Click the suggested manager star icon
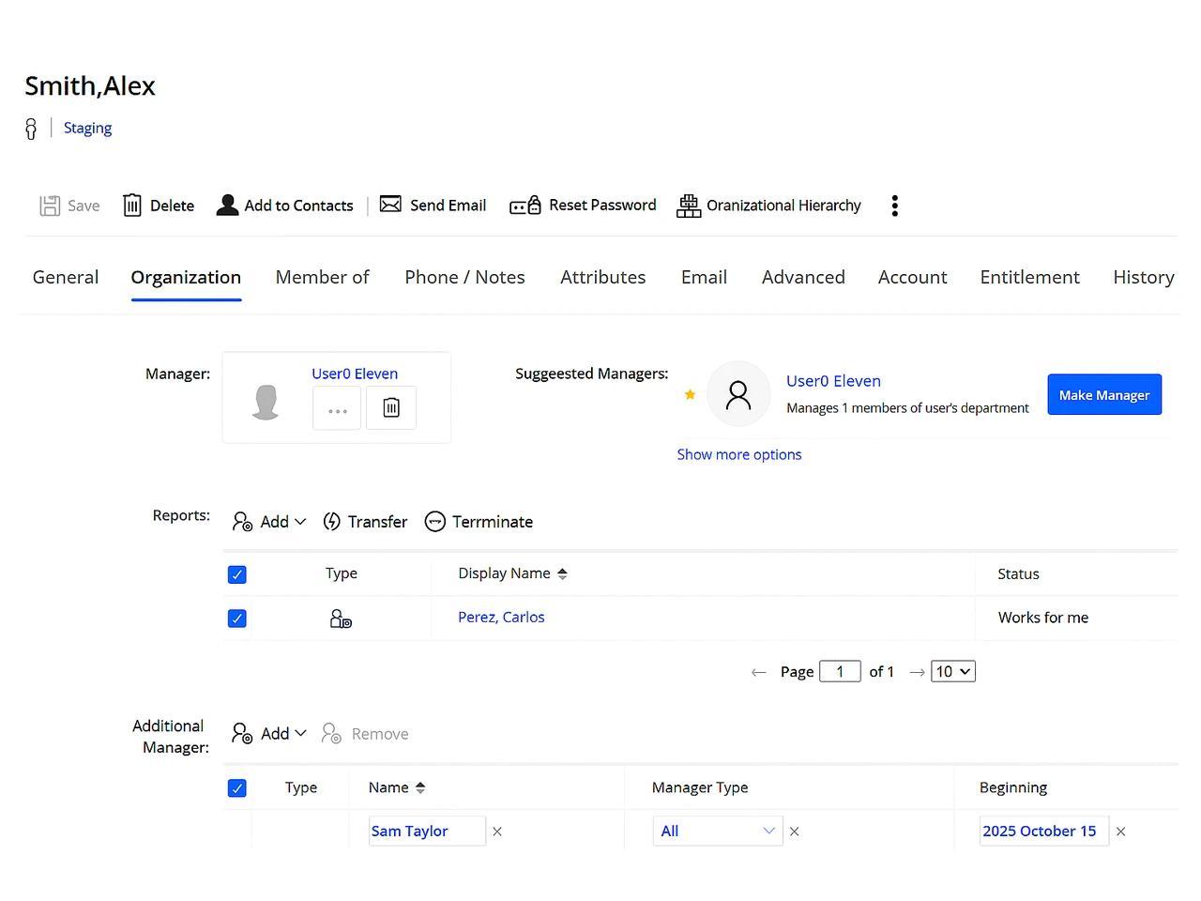This screenshot has height=901, width=1201. tap(690, 395)
